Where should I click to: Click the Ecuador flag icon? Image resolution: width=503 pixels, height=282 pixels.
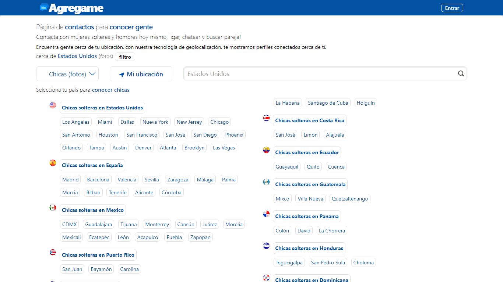pos(266,150)
